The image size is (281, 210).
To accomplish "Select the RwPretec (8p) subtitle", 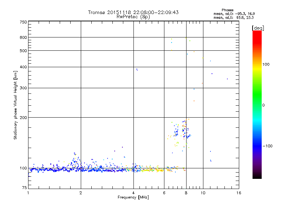I will pos(133,16).
